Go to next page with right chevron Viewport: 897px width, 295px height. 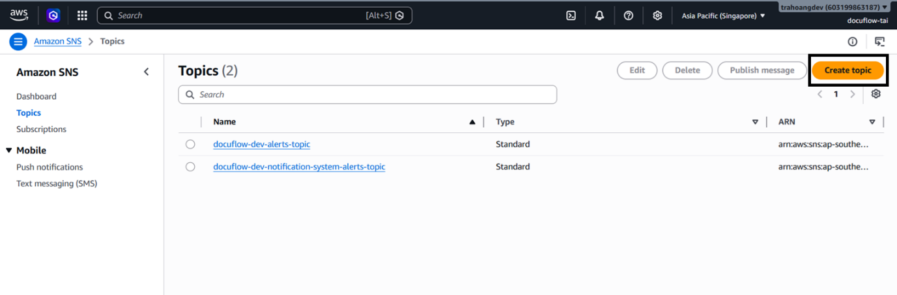853,94
